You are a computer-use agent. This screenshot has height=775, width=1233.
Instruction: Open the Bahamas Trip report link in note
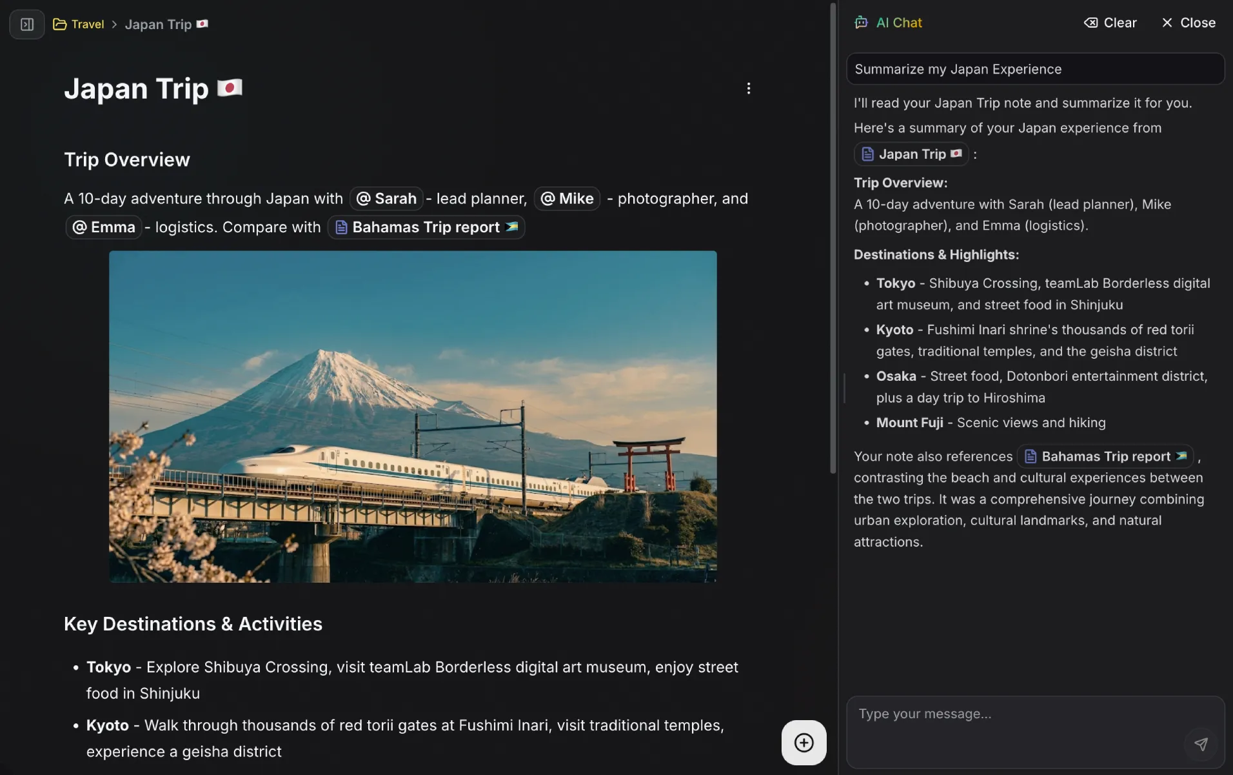[x=426, y=227]
